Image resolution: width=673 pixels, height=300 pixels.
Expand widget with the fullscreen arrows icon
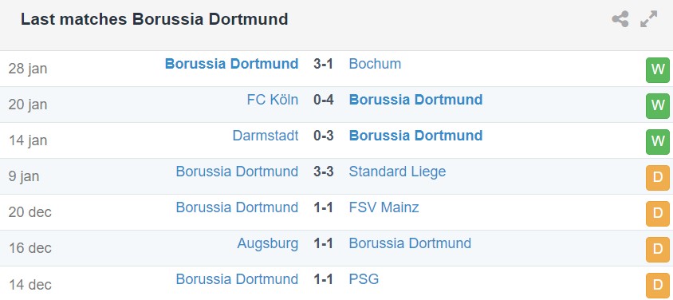tap(648, 19)
